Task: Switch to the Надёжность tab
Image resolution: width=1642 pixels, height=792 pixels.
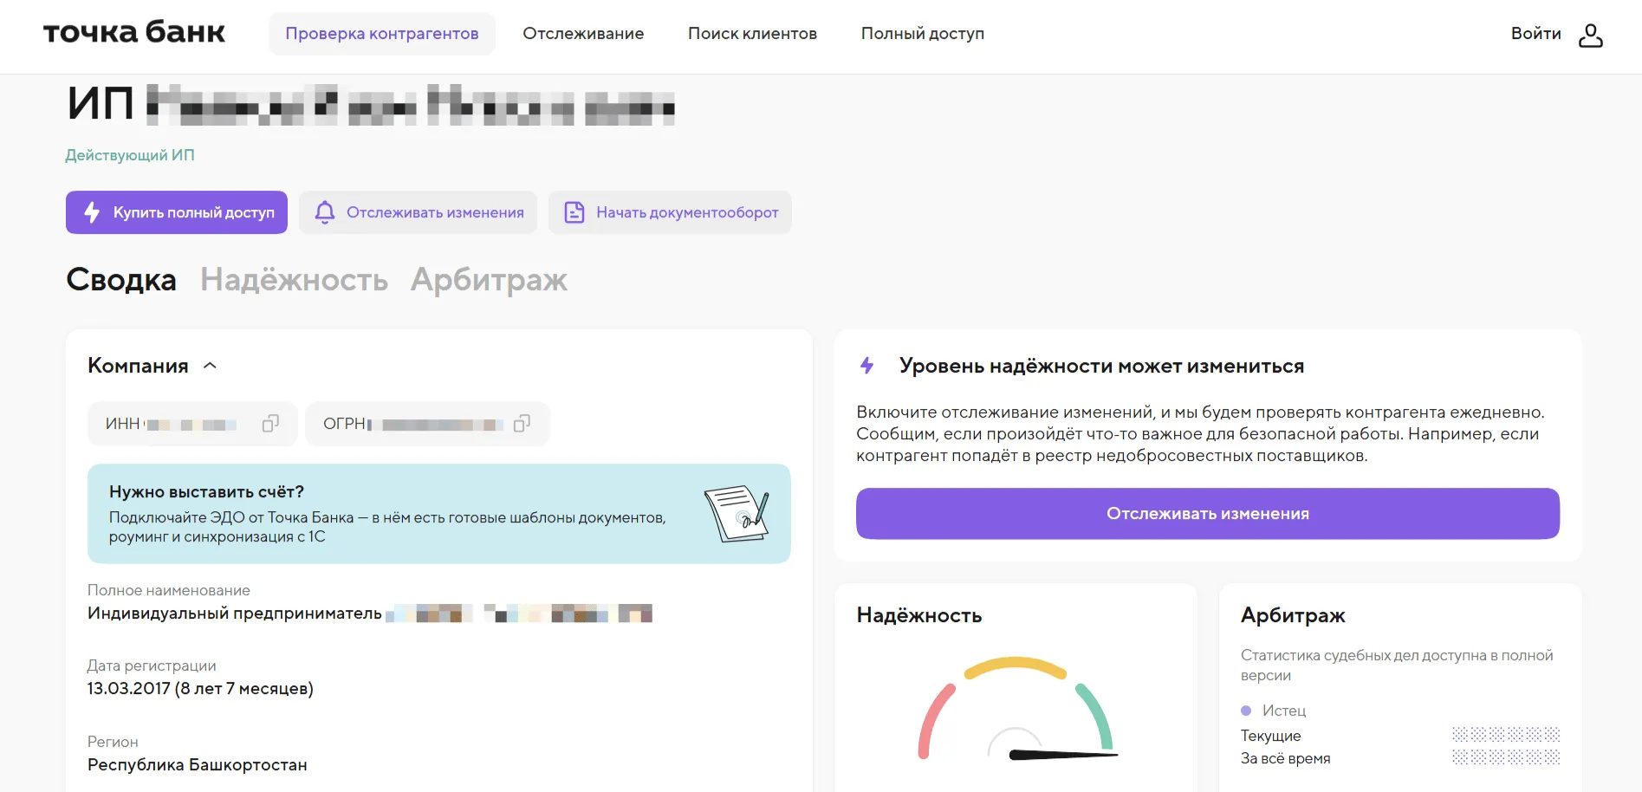Action: tap(294, 280)
